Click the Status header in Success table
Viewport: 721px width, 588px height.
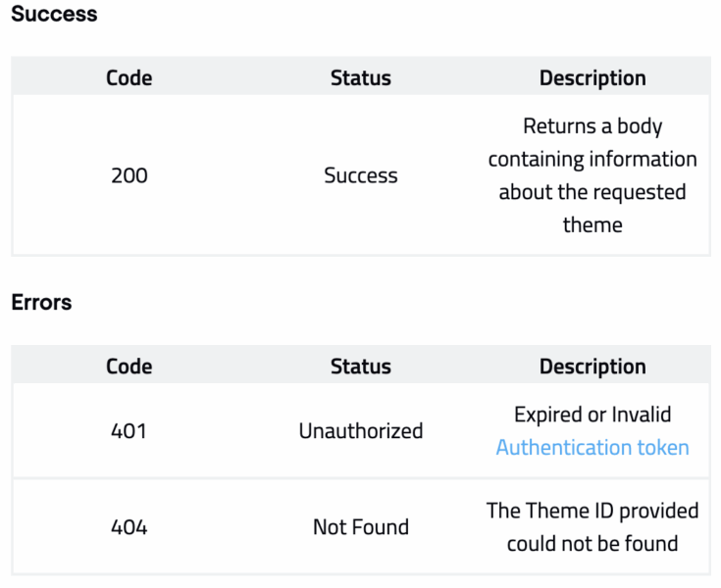tap(361, 78)
